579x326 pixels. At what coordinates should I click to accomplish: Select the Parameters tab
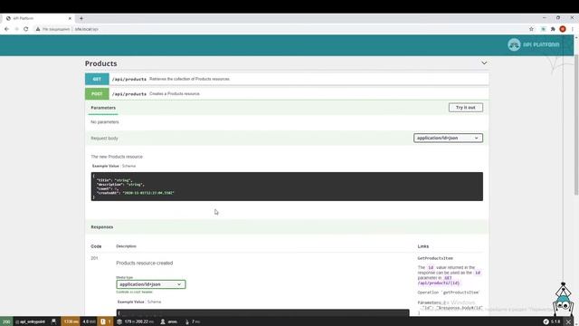[103, 108]
